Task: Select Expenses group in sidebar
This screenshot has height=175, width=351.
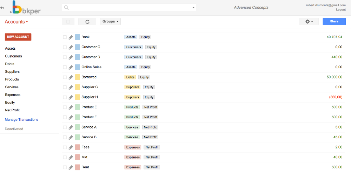Action: coord(13,95)
